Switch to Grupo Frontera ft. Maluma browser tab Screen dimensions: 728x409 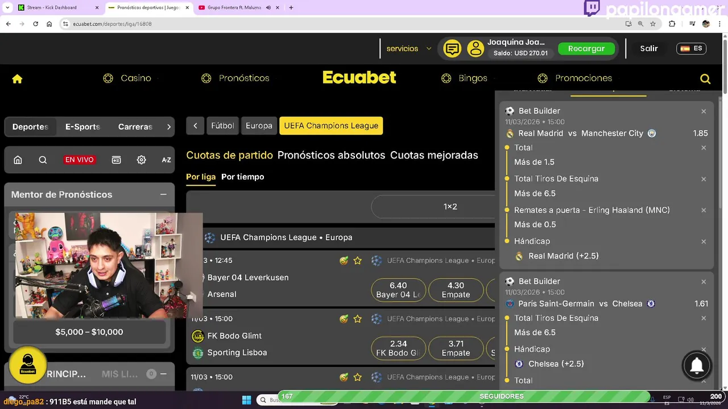(x=238, y=7)
